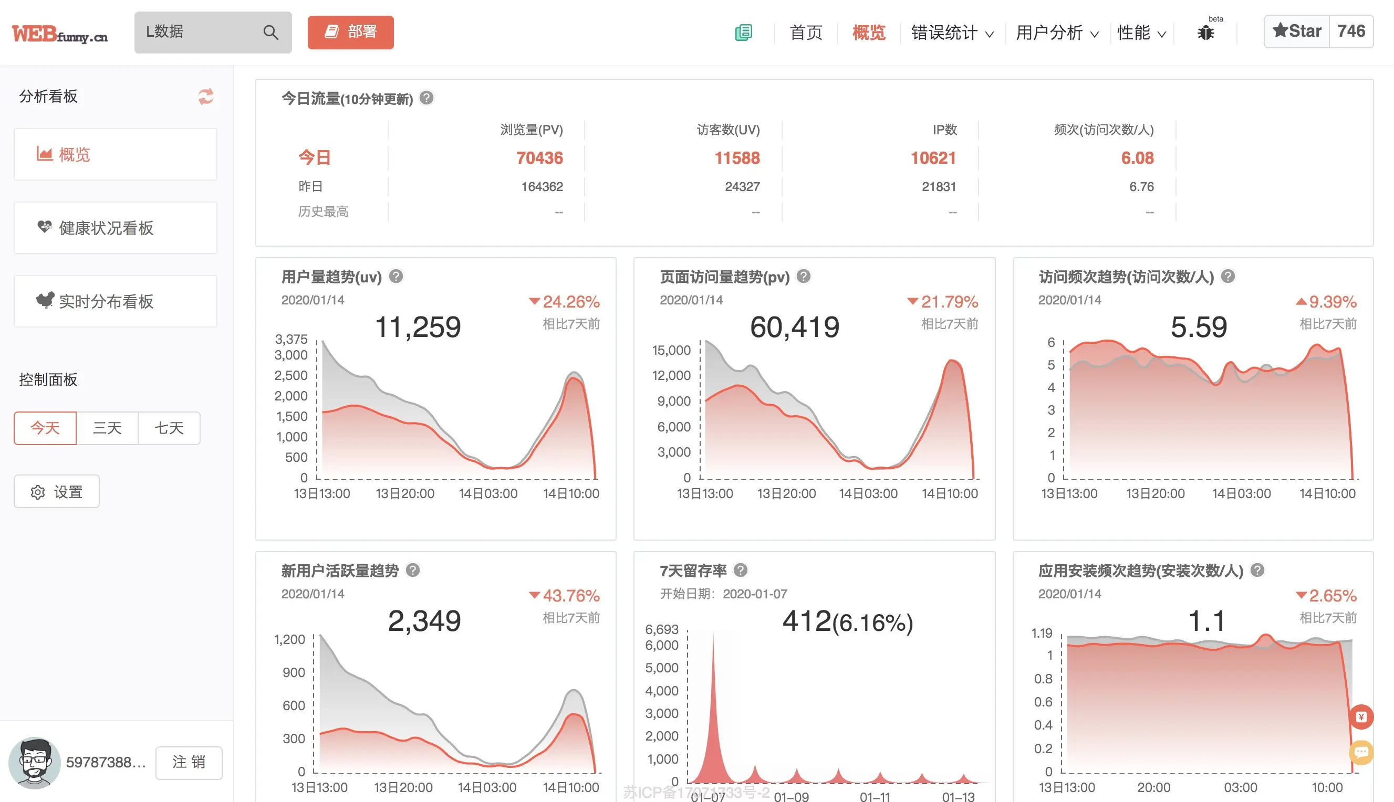Screen dimensions: 1394x802
Task: Open the green document icon in navbar
Action: 744,33
